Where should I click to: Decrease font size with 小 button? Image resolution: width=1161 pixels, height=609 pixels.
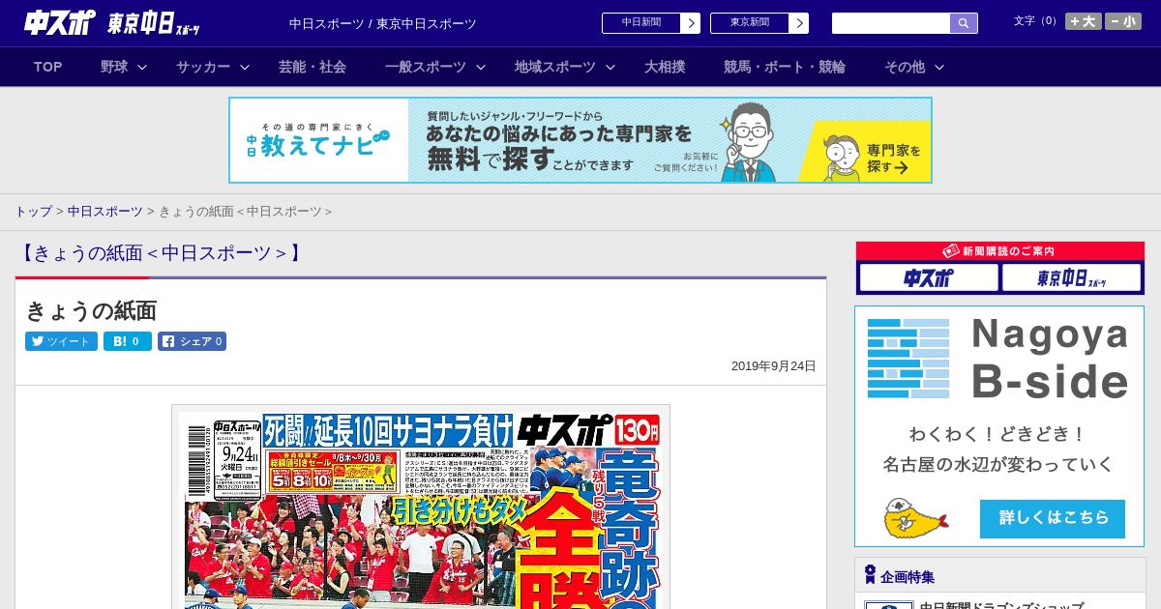click(1123, 21)
